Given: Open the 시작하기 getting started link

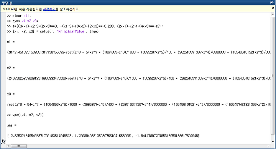Looking at the screenshot, I should coord(49,9).
